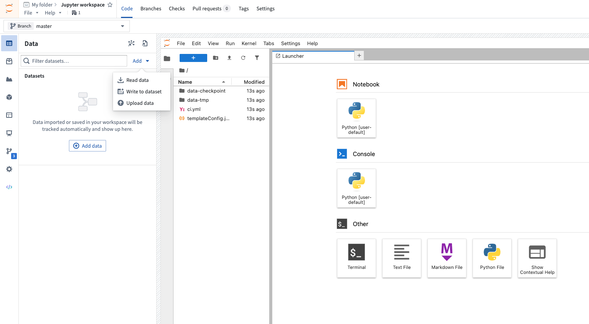
Task: Click the code brackets sidebar icon
Action: pos(9,187)
